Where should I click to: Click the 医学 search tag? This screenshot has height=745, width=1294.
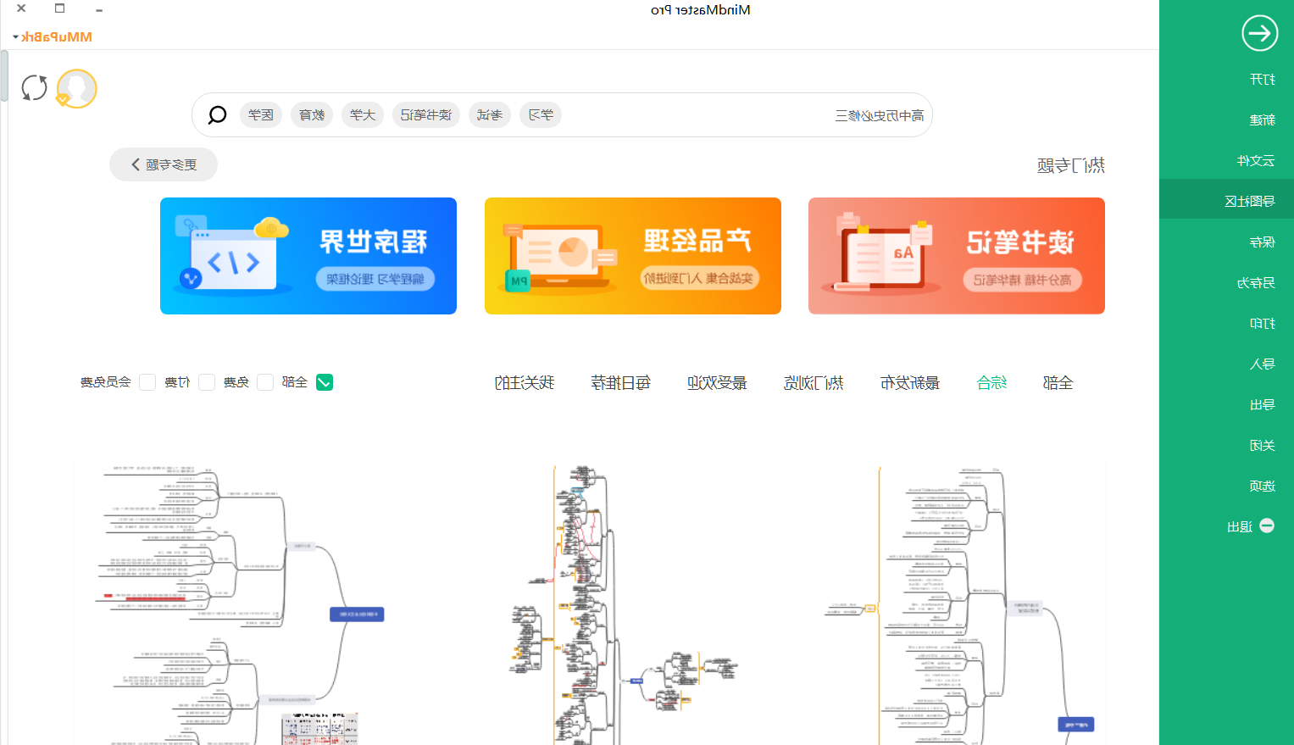tap(261, 115)
